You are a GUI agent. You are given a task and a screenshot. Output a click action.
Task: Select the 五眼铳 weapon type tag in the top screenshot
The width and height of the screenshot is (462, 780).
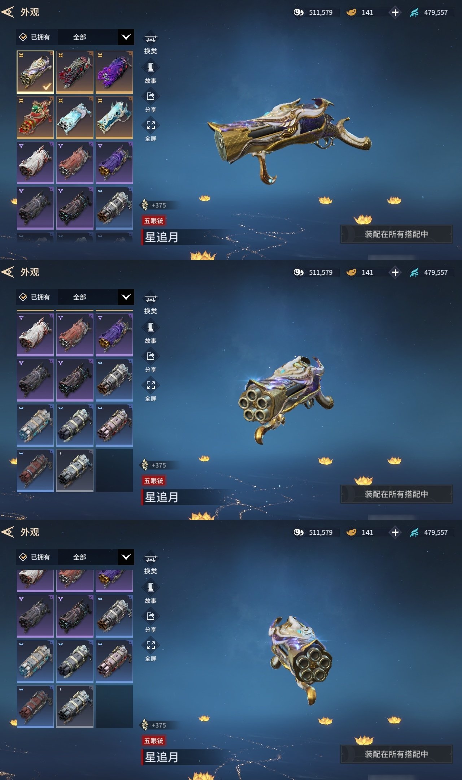pos(154,221)
